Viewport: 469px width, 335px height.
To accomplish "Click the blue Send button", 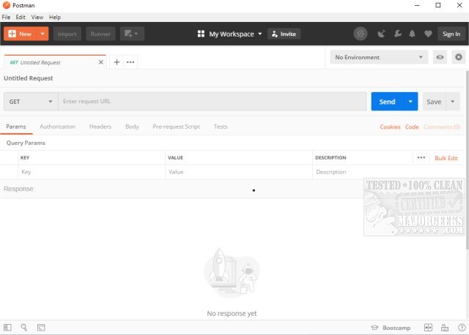I will 388,102.
